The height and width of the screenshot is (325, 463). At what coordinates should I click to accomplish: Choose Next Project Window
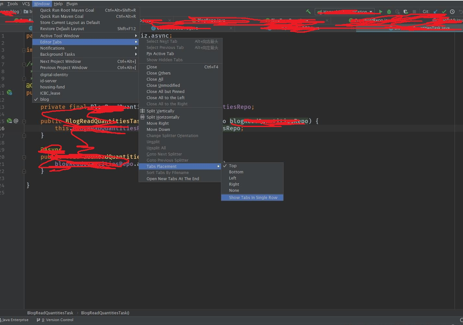point(86,61)
